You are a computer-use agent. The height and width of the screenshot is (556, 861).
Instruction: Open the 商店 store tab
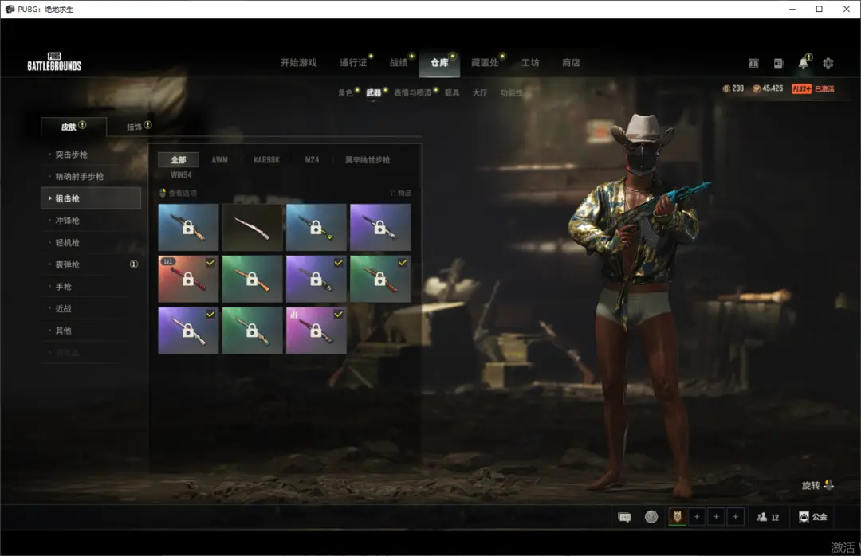pyautogui.click(x=571, y=63)
